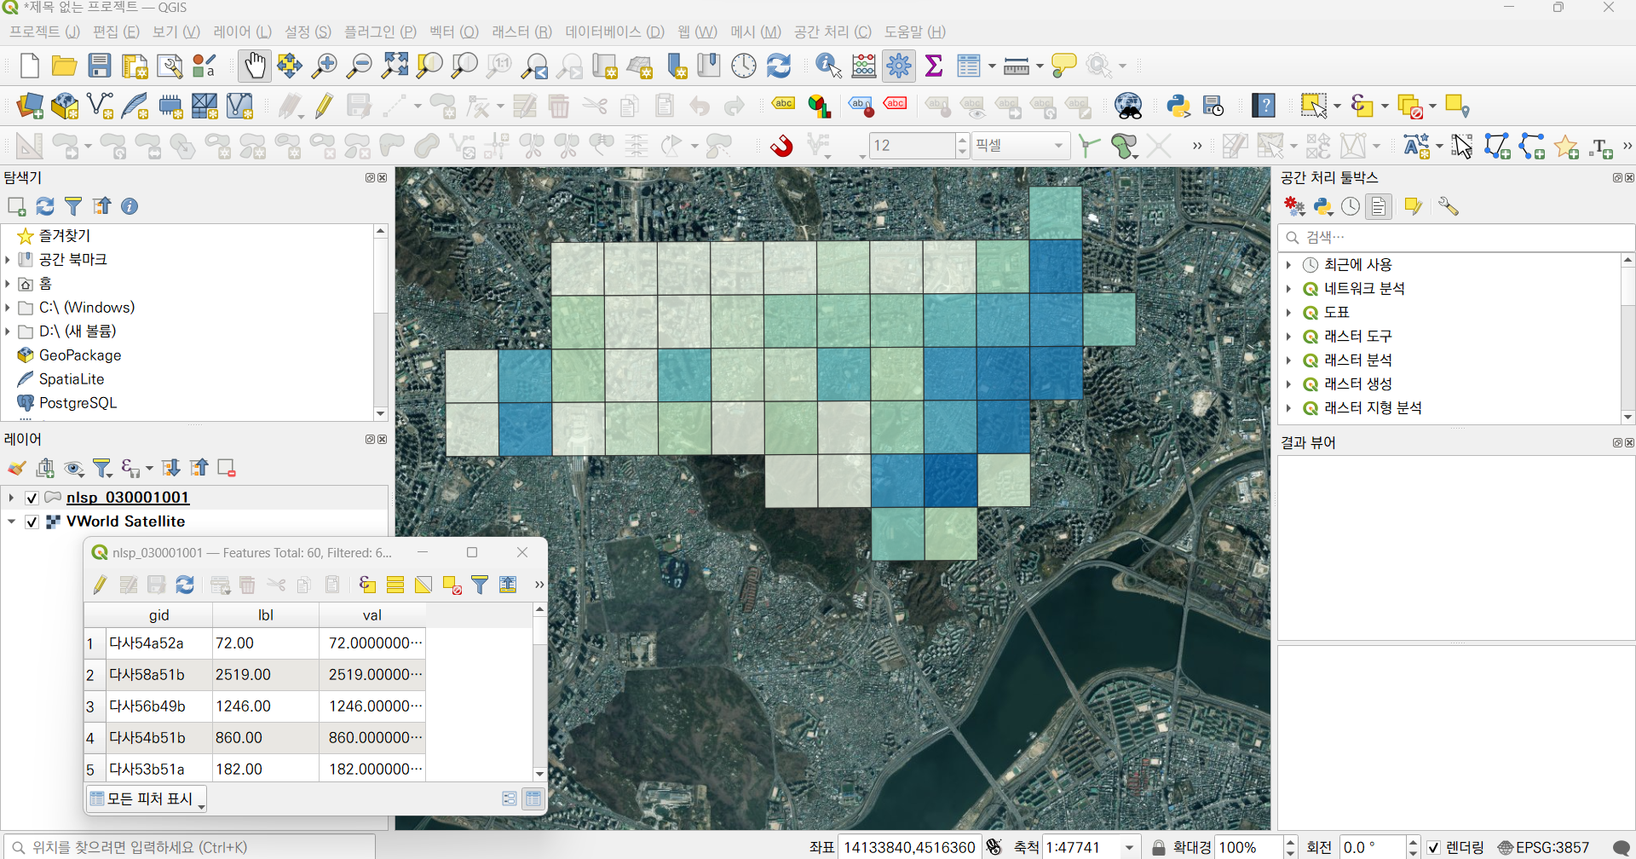
Task: Open the scale dropdown
Action: 1130,848
